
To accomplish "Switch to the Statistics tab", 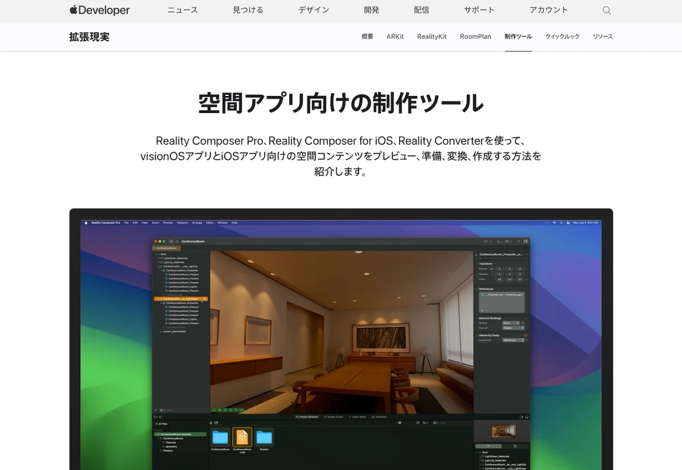I will [x=379, y=417].
